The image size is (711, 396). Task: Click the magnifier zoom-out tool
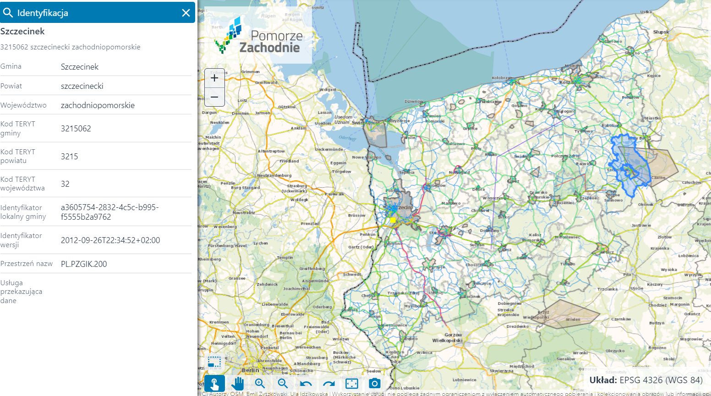click(x=283, y=384)
